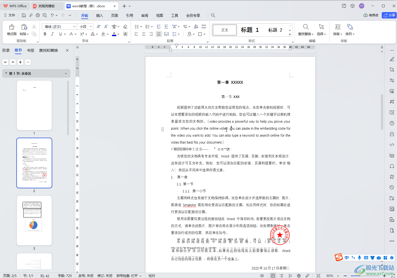Apply the 标题 1 style

tap(250, 30)
